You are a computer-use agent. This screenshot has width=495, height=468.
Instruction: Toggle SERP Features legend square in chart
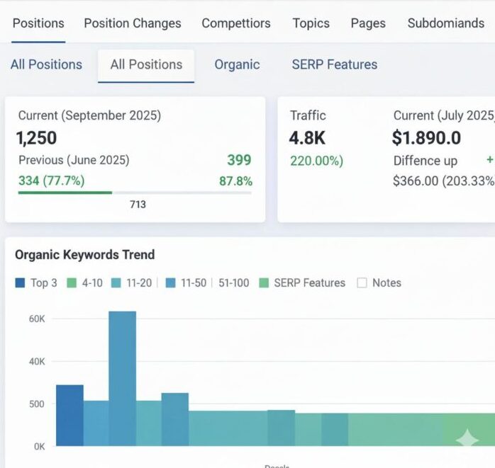pos(265,282)
